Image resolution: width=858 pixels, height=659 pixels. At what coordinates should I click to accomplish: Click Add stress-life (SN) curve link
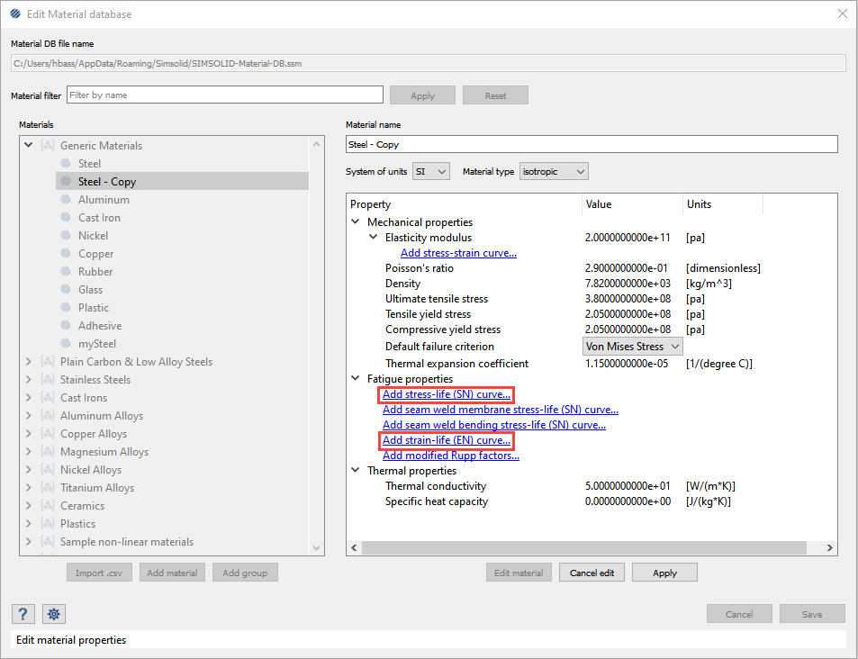[447, 394]
